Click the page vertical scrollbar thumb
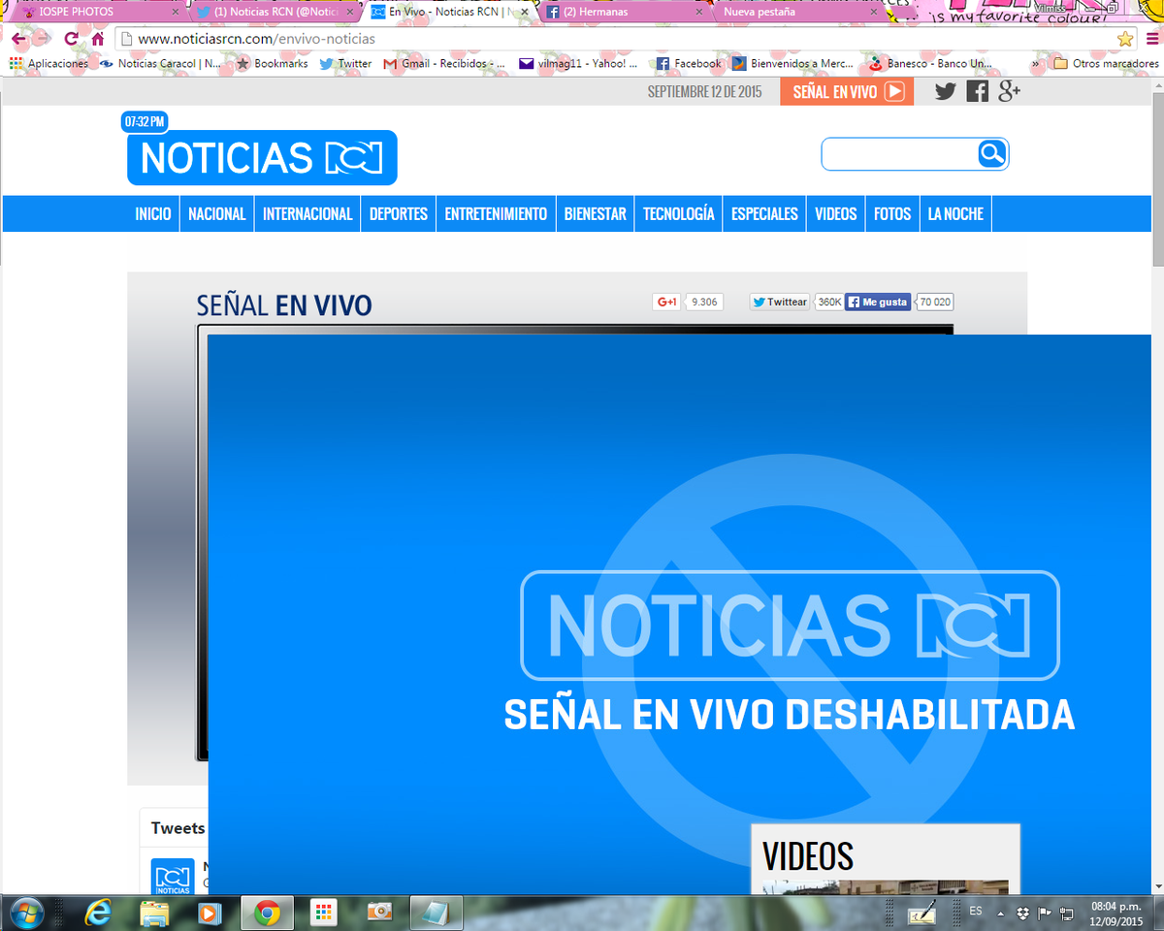 (1157, 177)
